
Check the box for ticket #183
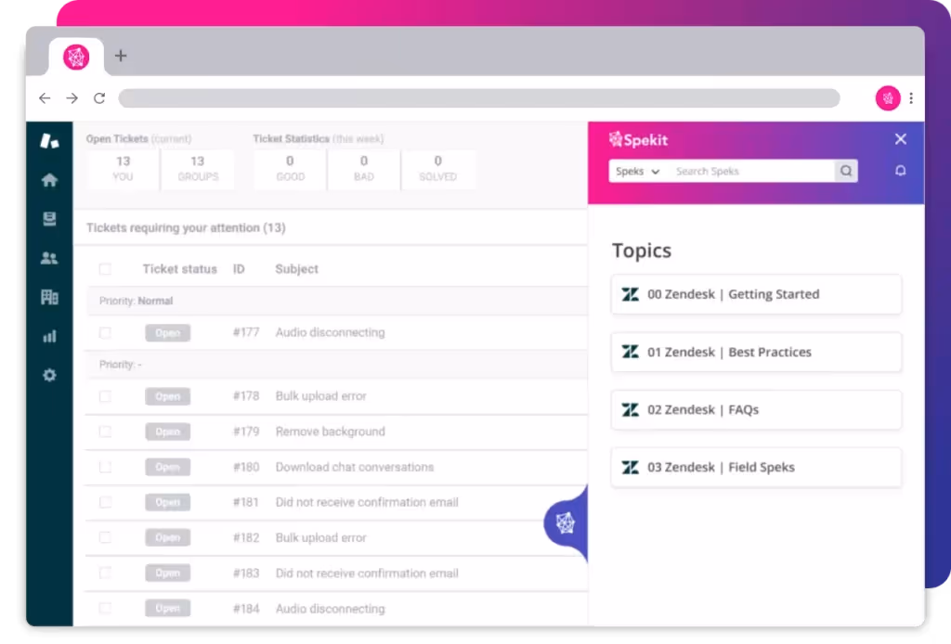point(105,573)
